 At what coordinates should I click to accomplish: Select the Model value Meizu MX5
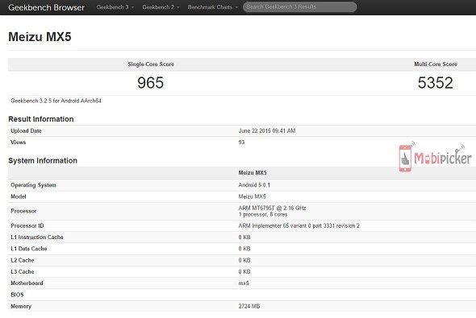pyautogui.click(x=252, y=196)
